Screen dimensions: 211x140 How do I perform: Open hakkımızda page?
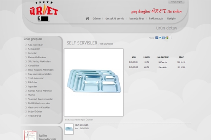[x=156, y=18]
